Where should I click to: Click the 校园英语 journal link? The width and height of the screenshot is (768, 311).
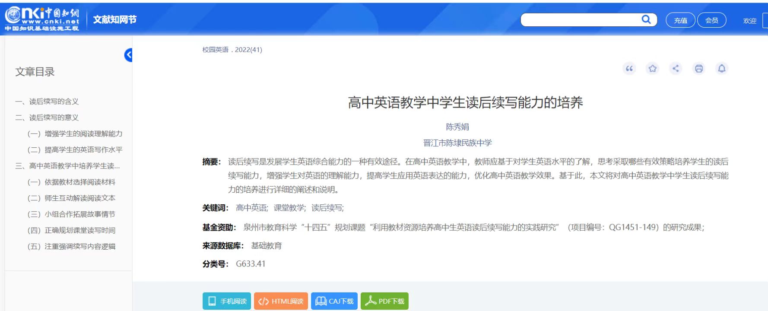pyautogui.click(x=216, y=50)
